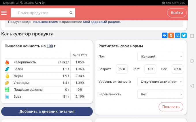Open the Беременность dropdown showing Нет
This screenshot has height=122, width=196.
160,94
